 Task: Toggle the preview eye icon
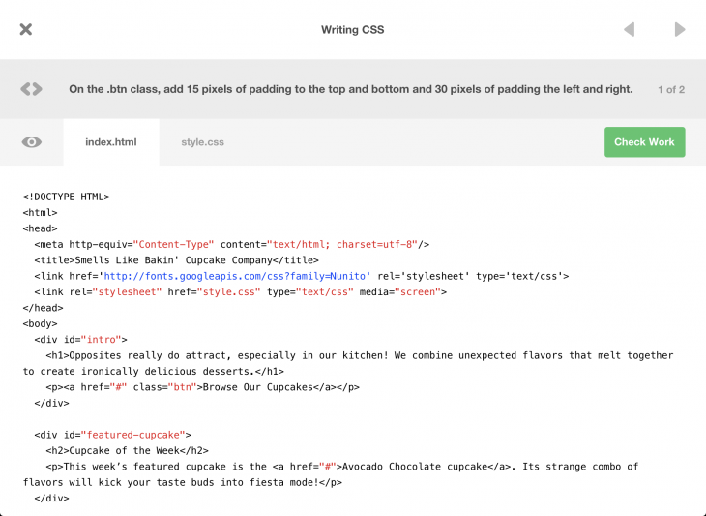pos(32,142)
